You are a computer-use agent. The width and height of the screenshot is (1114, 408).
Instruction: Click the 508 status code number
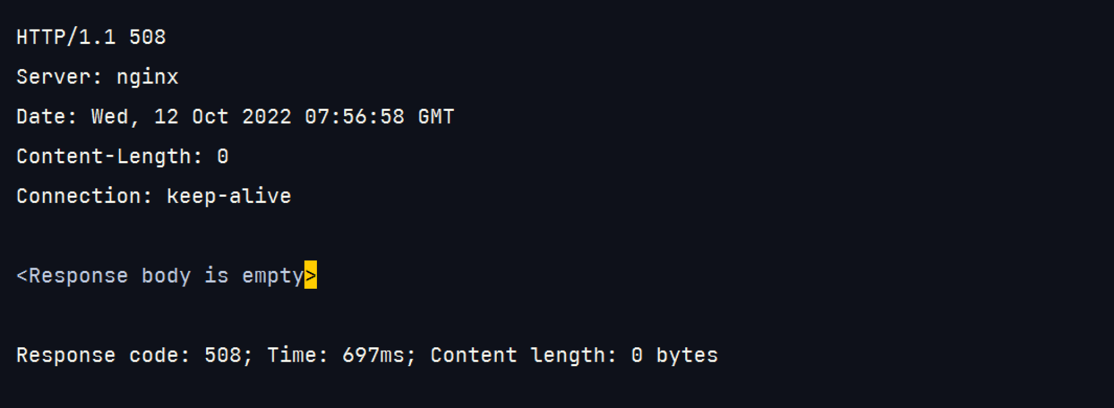pyautogui.click(x=148, y=37)
